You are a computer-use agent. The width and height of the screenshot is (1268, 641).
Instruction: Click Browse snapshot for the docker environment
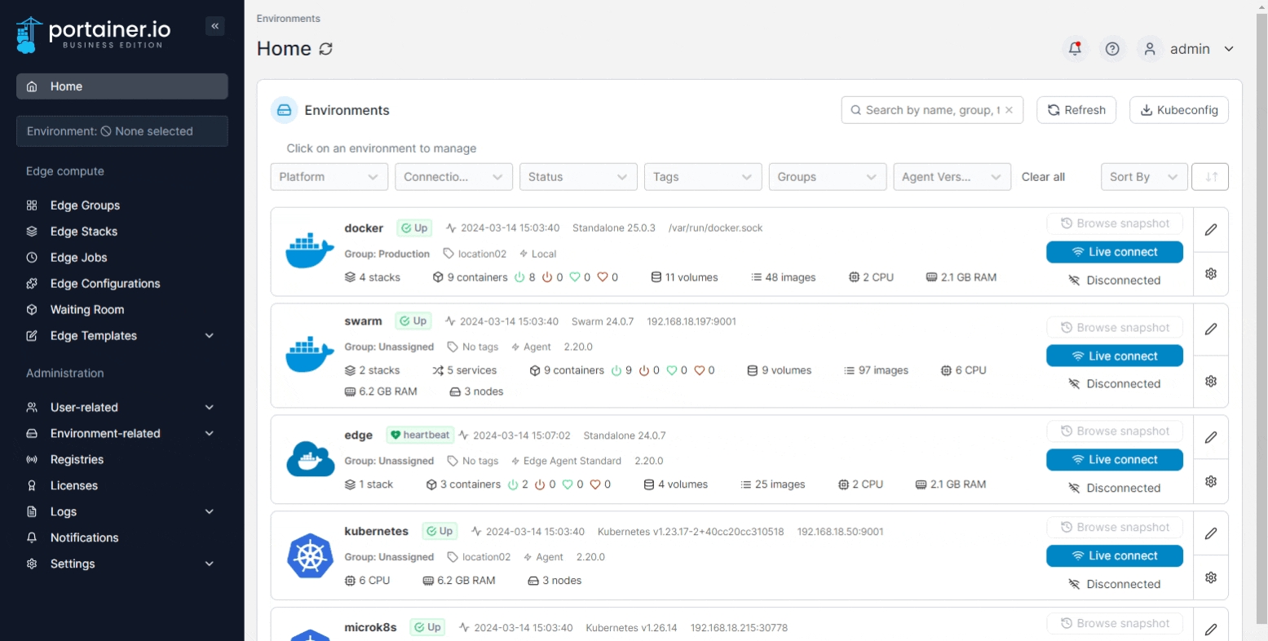[1115, 223]
